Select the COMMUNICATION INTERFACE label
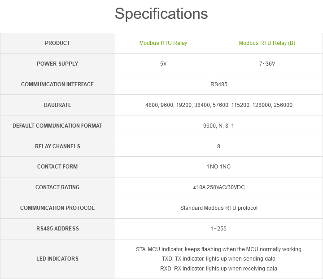This screenshot has height=279, width=323. pos(57,84)
